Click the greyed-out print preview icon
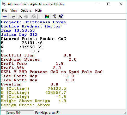Screen dimensions: 127x115 coord(34,16)
